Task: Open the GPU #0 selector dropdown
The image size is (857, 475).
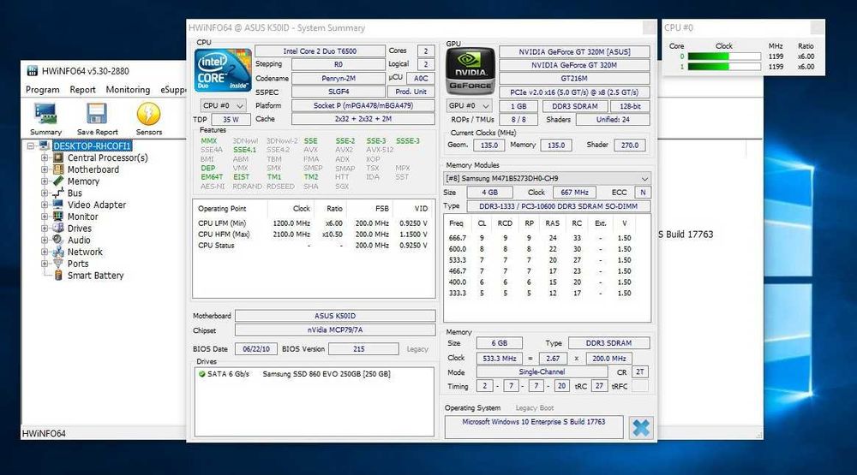Action: (469, 105)
